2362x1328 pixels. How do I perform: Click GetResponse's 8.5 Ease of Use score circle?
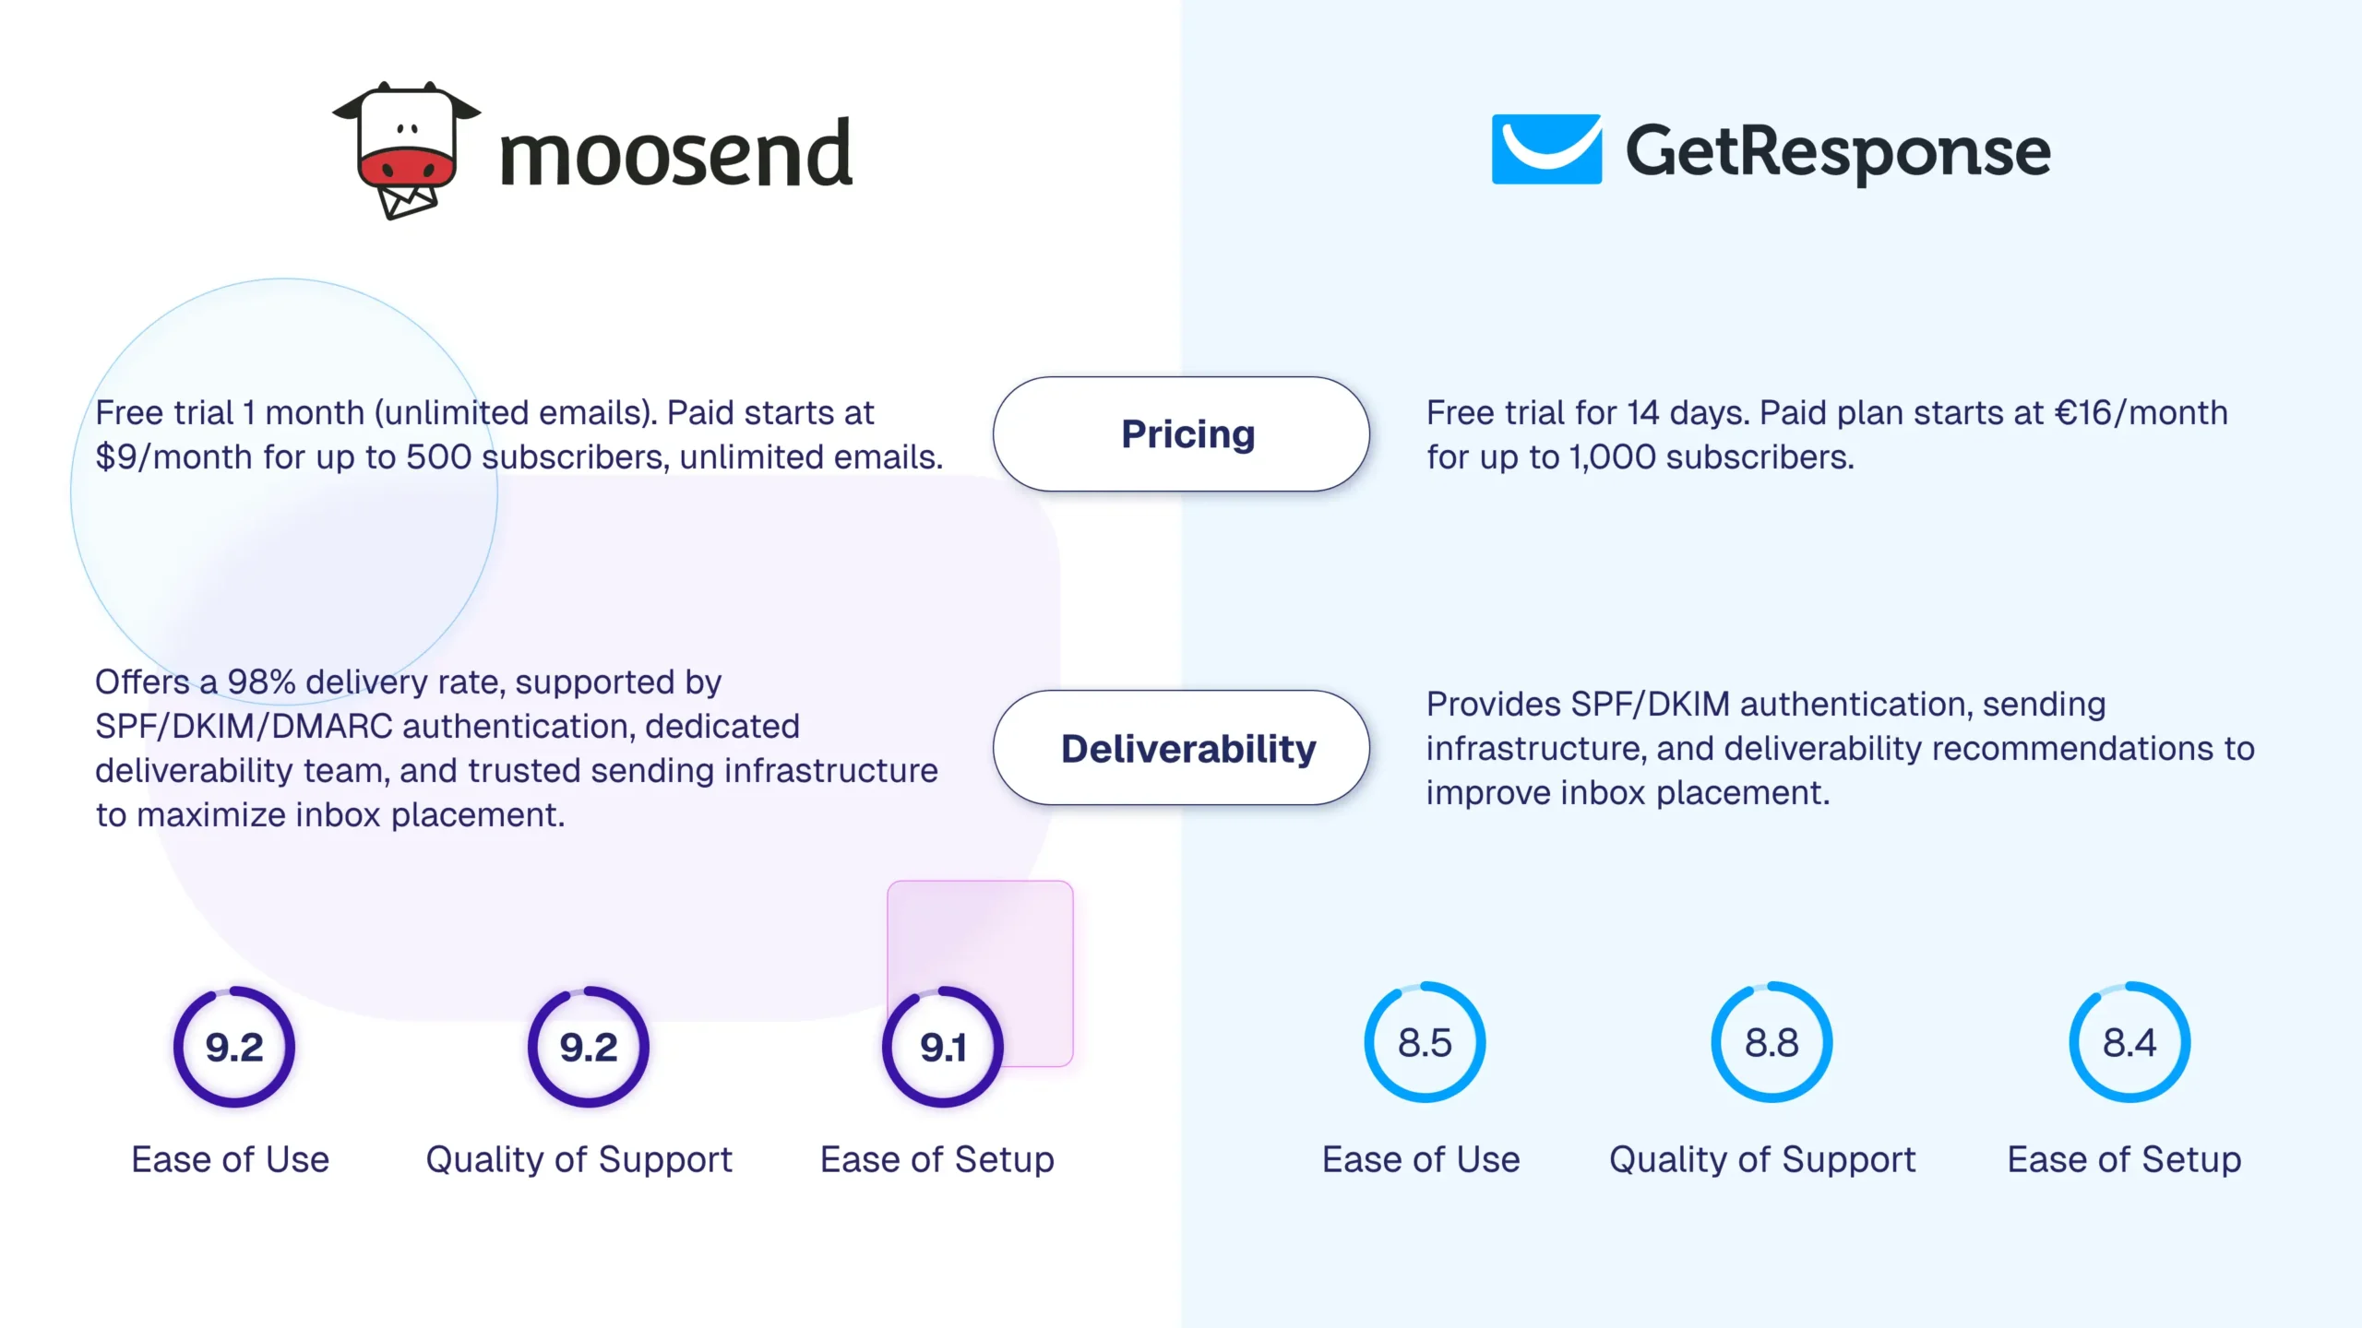[x=1425, y=1042]
